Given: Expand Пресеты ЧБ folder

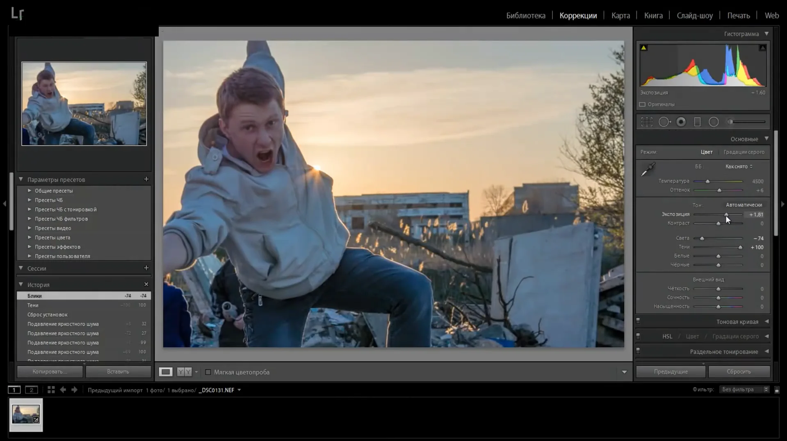Looking at the screenshot, I should [x=30, y=200].
